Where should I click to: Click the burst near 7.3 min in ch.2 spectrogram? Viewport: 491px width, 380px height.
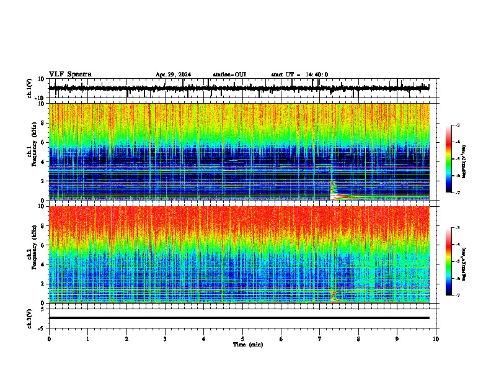click(334, 296)
